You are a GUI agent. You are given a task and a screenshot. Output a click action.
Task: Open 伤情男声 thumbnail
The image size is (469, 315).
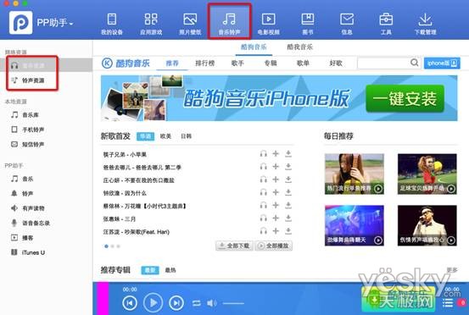[x=427, y=225]
